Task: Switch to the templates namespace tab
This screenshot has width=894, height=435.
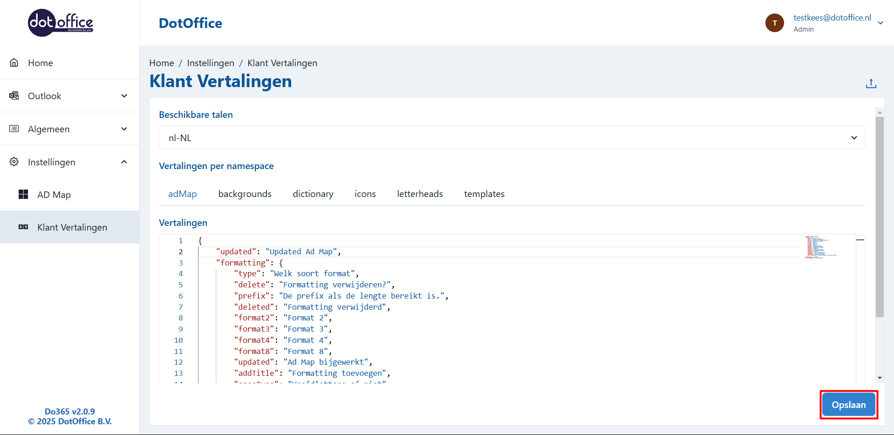Action: pyautogui.click(x=484, y=194)
